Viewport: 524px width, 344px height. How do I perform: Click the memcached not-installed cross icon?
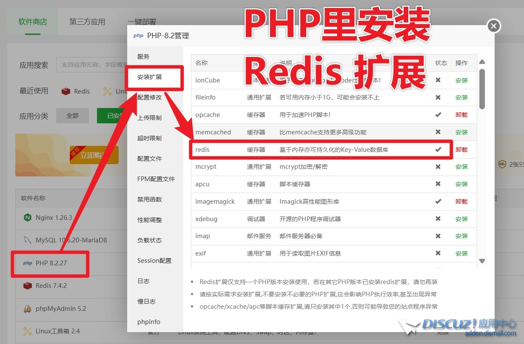[438, 132]
